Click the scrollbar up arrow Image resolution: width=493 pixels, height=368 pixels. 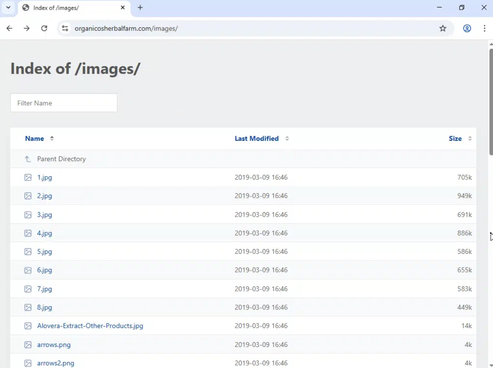(491, 44)
